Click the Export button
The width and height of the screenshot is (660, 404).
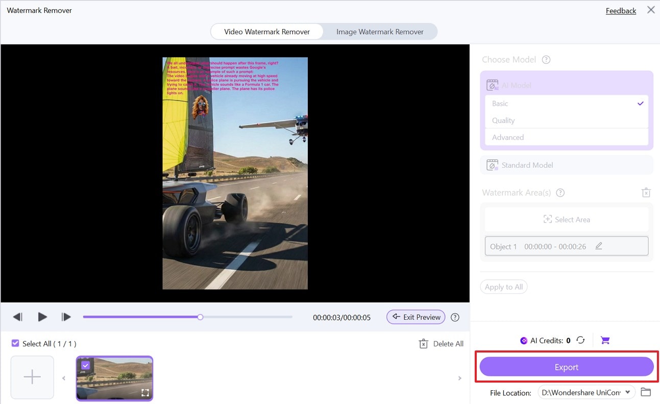click(x=566, y=366)
